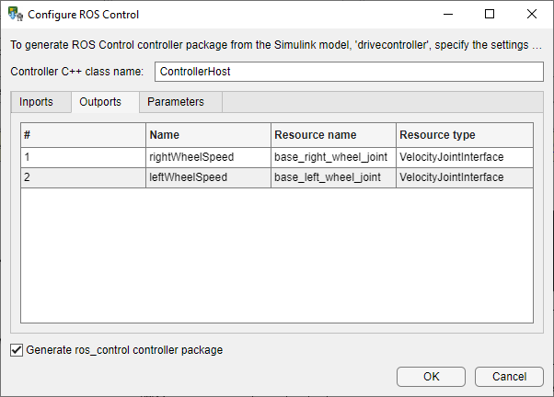Minimize the Configure ROS Control window
This screenshot has width=554, height=397.
point(446,15)
